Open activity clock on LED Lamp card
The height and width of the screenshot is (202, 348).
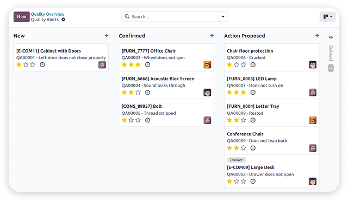click(253, 93)
